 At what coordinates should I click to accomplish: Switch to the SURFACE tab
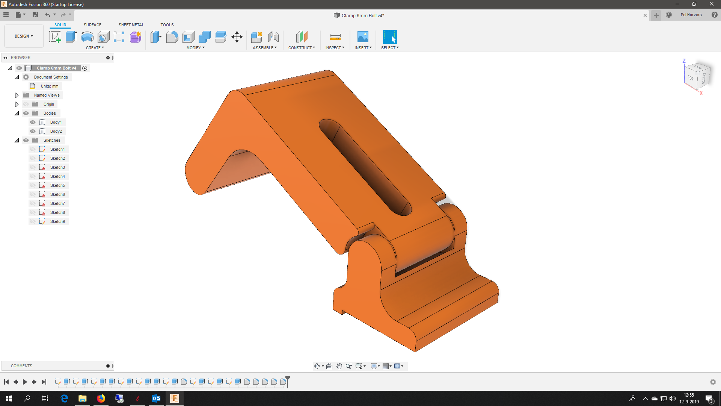point(92,25)
